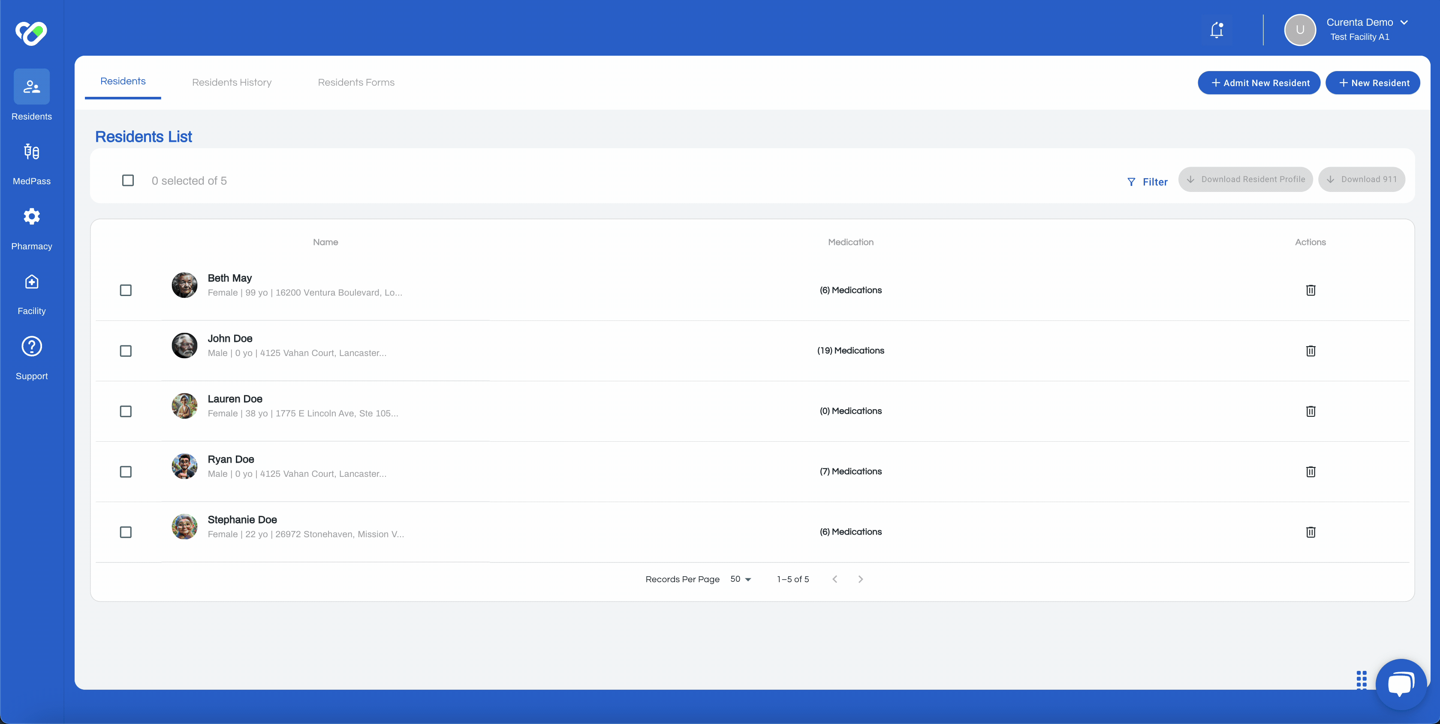This screenshot has height=724, width=1440.
Task: Select John Doe's checkbox
Action: pyautogui.click(x=126, y=351)
